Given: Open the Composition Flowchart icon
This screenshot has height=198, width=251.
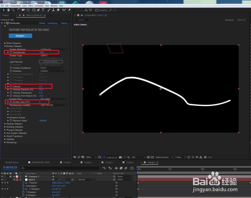Looking at the screenshot, I should [201, 157].
